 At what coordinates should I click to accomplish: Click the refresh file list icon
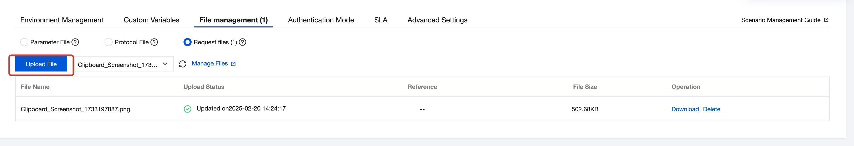tap(183, 64)
